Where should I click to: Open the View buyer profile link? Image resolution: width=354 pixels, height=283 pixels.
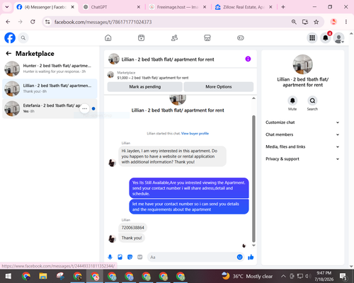click(x=195, y=134)
